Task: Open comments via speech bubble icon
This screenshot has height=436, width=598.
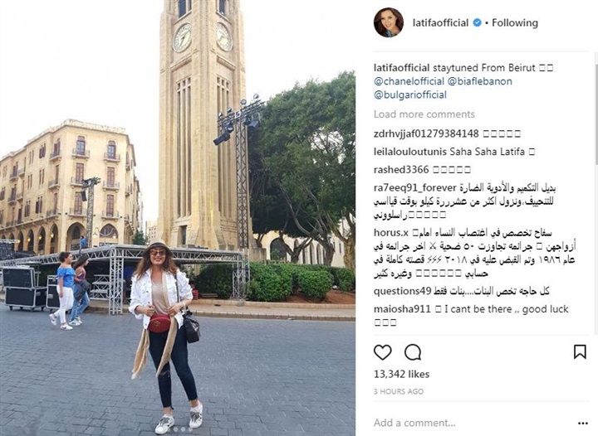Action: click(x=413, y=352)
